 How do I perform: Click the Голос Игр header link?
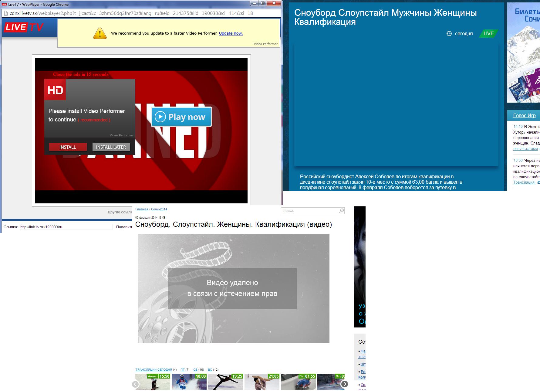click(525, 115)
